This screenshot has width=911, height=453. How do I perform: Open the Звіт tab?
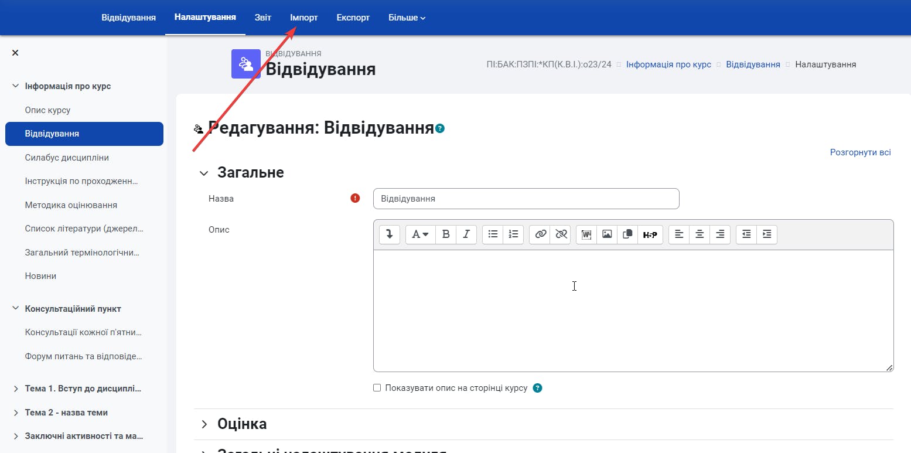263,18
